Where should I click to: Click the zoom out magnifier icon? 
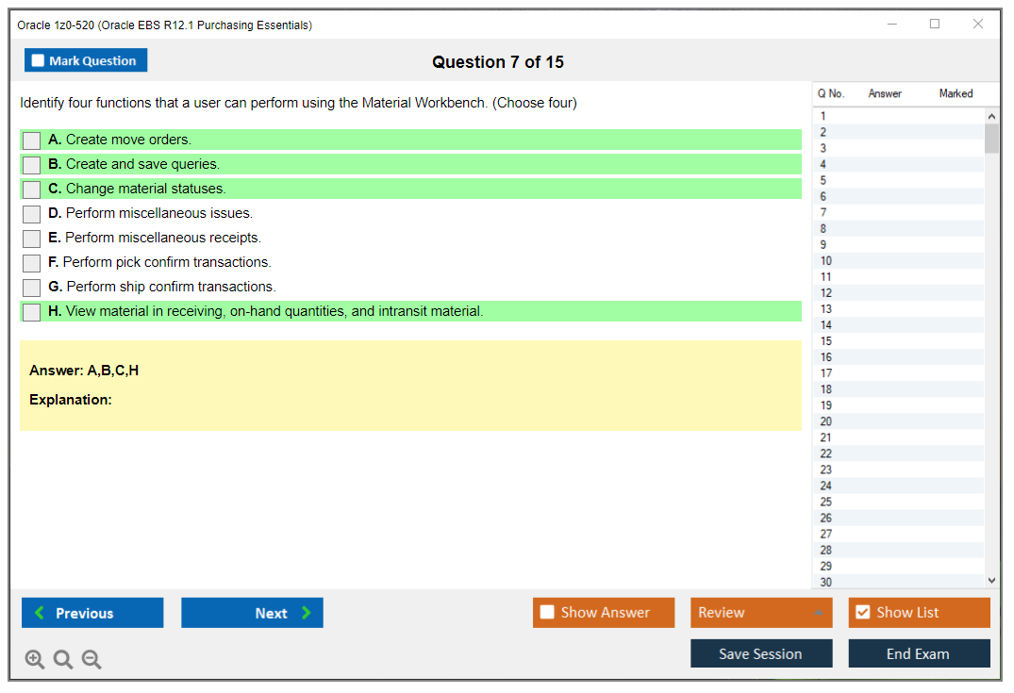pos(91,660)
